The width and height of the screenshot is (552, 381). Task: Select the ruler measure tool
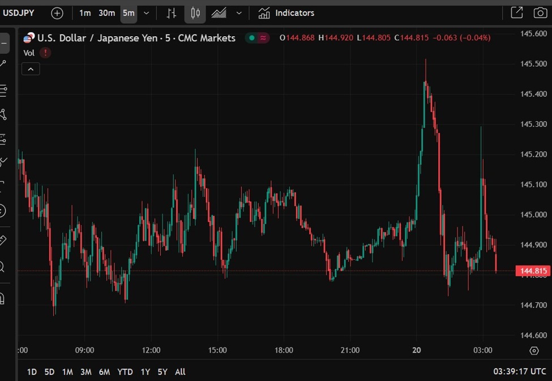coord(3,240)
